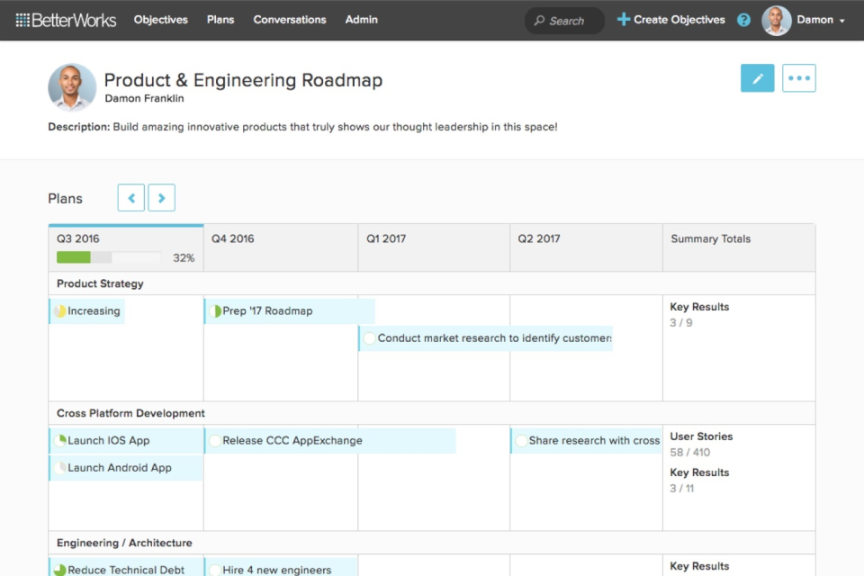Viewport: 864px width, 576px height.
Task: Go to the previous plans period
Action: 130,198
